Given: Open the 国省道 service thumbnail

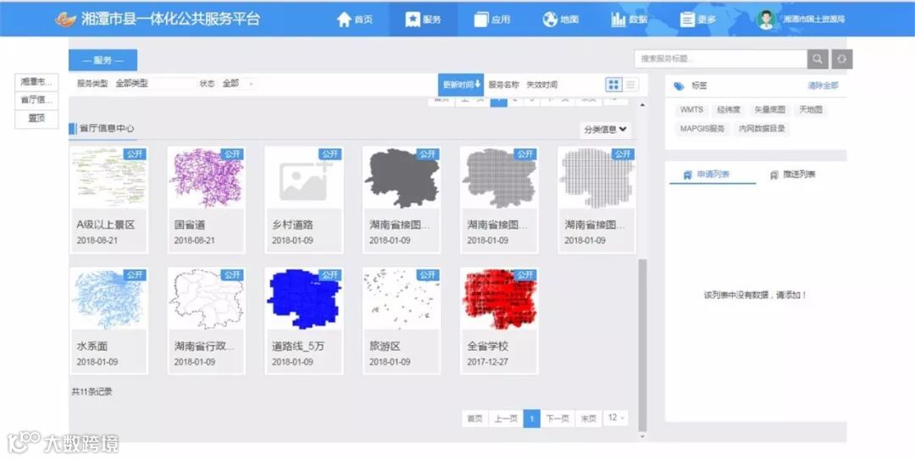Looking at the screenshot, I should click(207, 177).
